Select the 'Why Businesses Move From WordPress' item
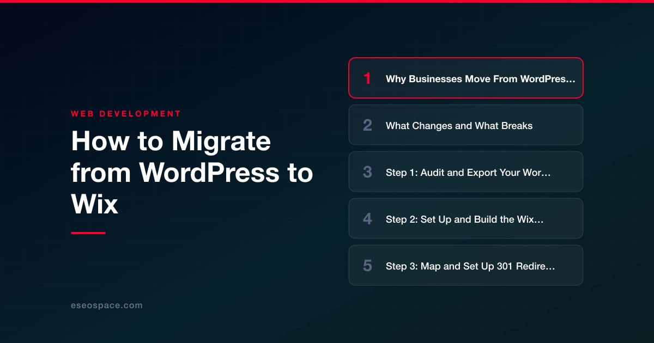654x343 pixels. [x=466, y=78]
